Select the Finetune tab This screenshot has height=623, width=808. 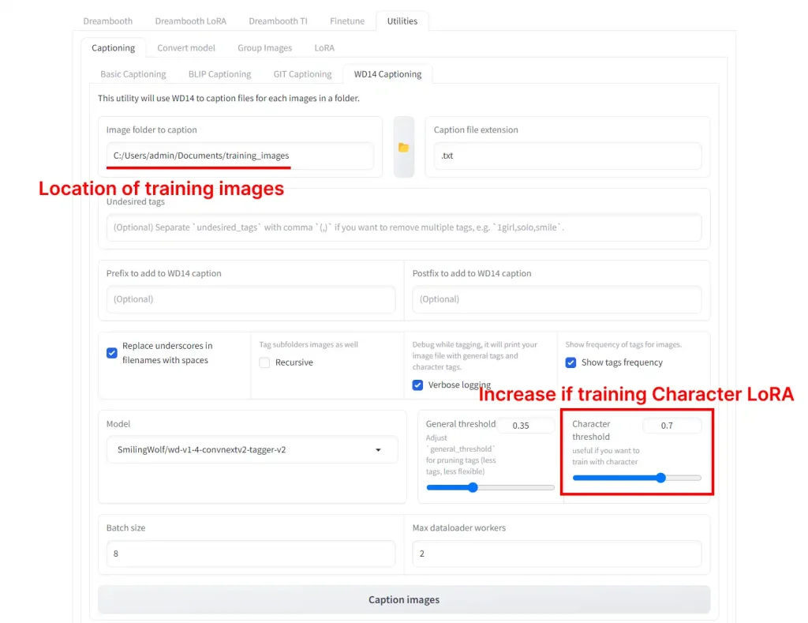point(347,21)
